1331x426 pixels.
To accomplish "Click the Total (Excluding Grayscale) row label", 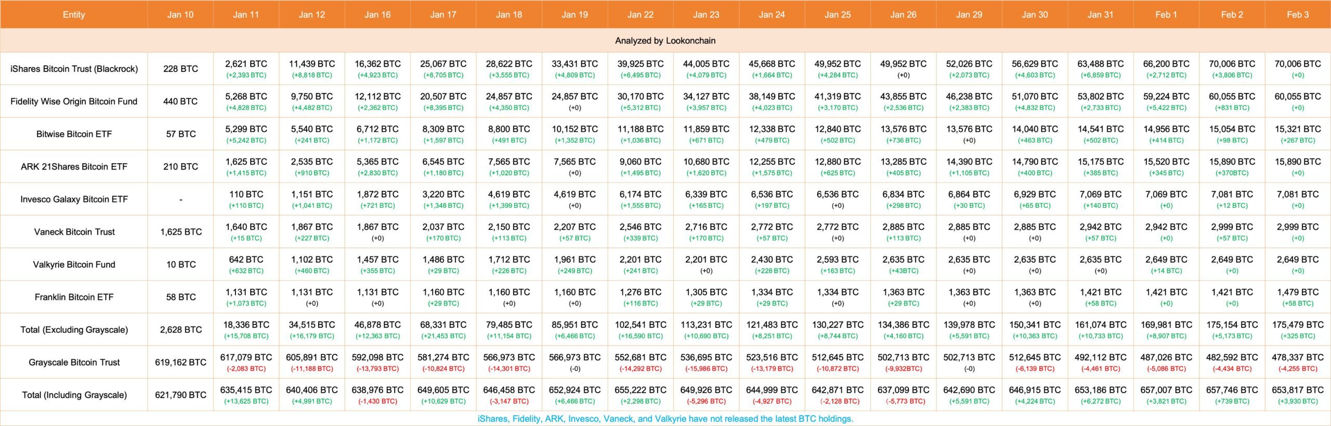I will (x=74, y=330).
